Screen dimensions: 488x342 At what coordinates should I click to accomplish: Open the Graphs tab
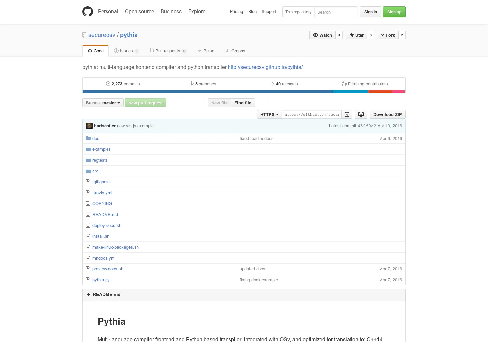point(235,51)
